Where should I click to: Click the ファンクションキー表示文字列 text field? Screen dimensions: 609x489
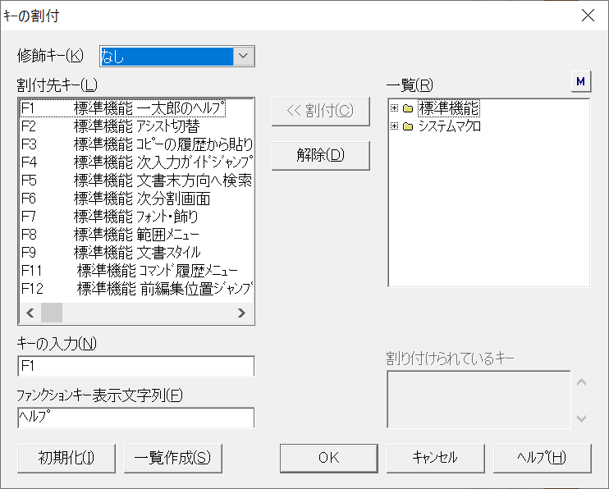point(135,418)
